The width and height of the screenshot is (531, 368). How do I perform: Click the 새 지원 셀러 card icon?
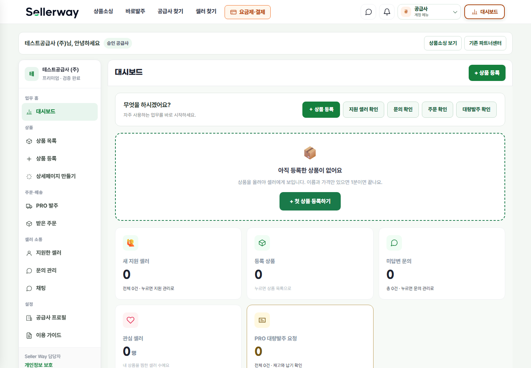tap(131, 243)
